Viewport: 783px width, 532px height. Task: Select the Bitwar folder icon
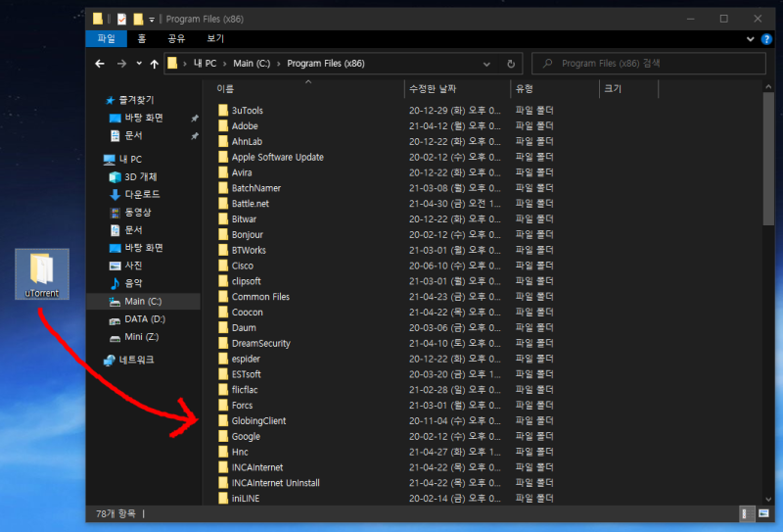223,218
